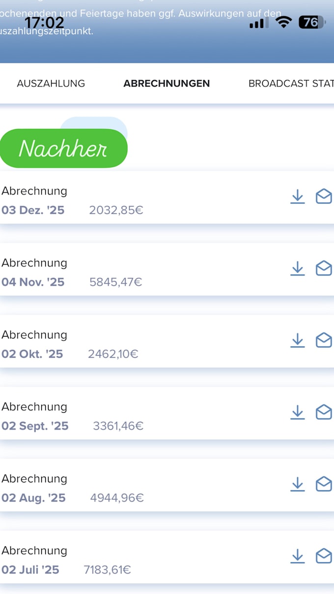Tap the battery indicator in status bar
334x594 pixels.
click(312, 22)
